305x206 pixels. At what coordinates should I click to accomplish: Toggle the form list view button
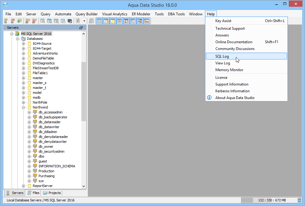[133, 21]
